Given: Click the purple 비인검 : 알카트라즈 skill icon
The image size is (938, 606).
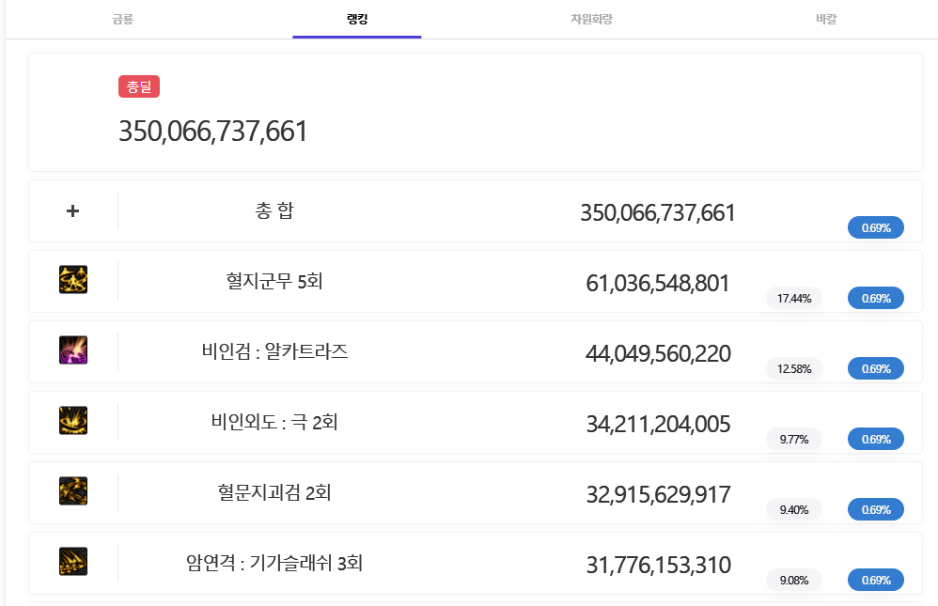Looking at the screenshot, I should pyautogui.click(x=73, y=350).
